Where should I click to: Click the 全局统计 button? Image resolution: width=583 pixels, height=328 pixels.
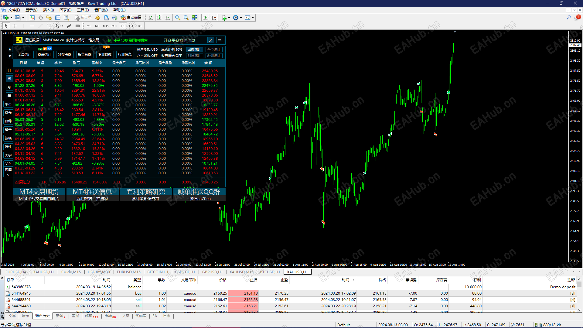[25, 54]
